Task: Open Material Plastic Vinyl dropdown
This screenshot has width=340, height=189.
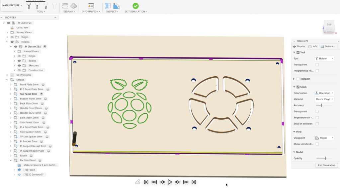Action: tap(324, 99)
